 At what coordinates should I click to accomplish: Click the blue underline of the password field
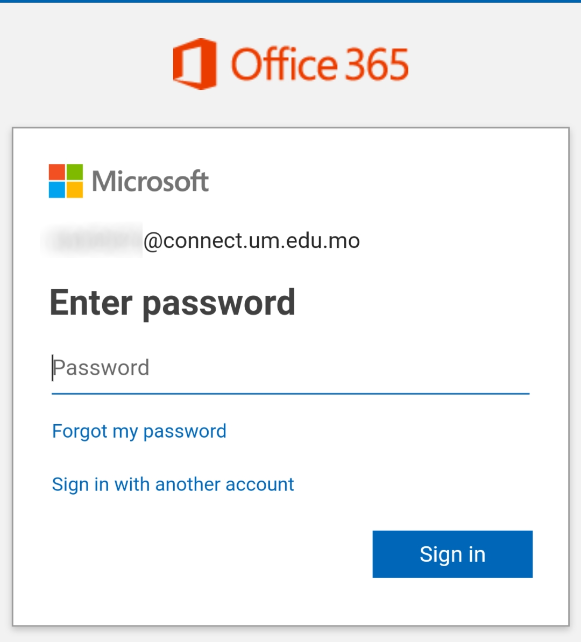click(x=290, y=395)
